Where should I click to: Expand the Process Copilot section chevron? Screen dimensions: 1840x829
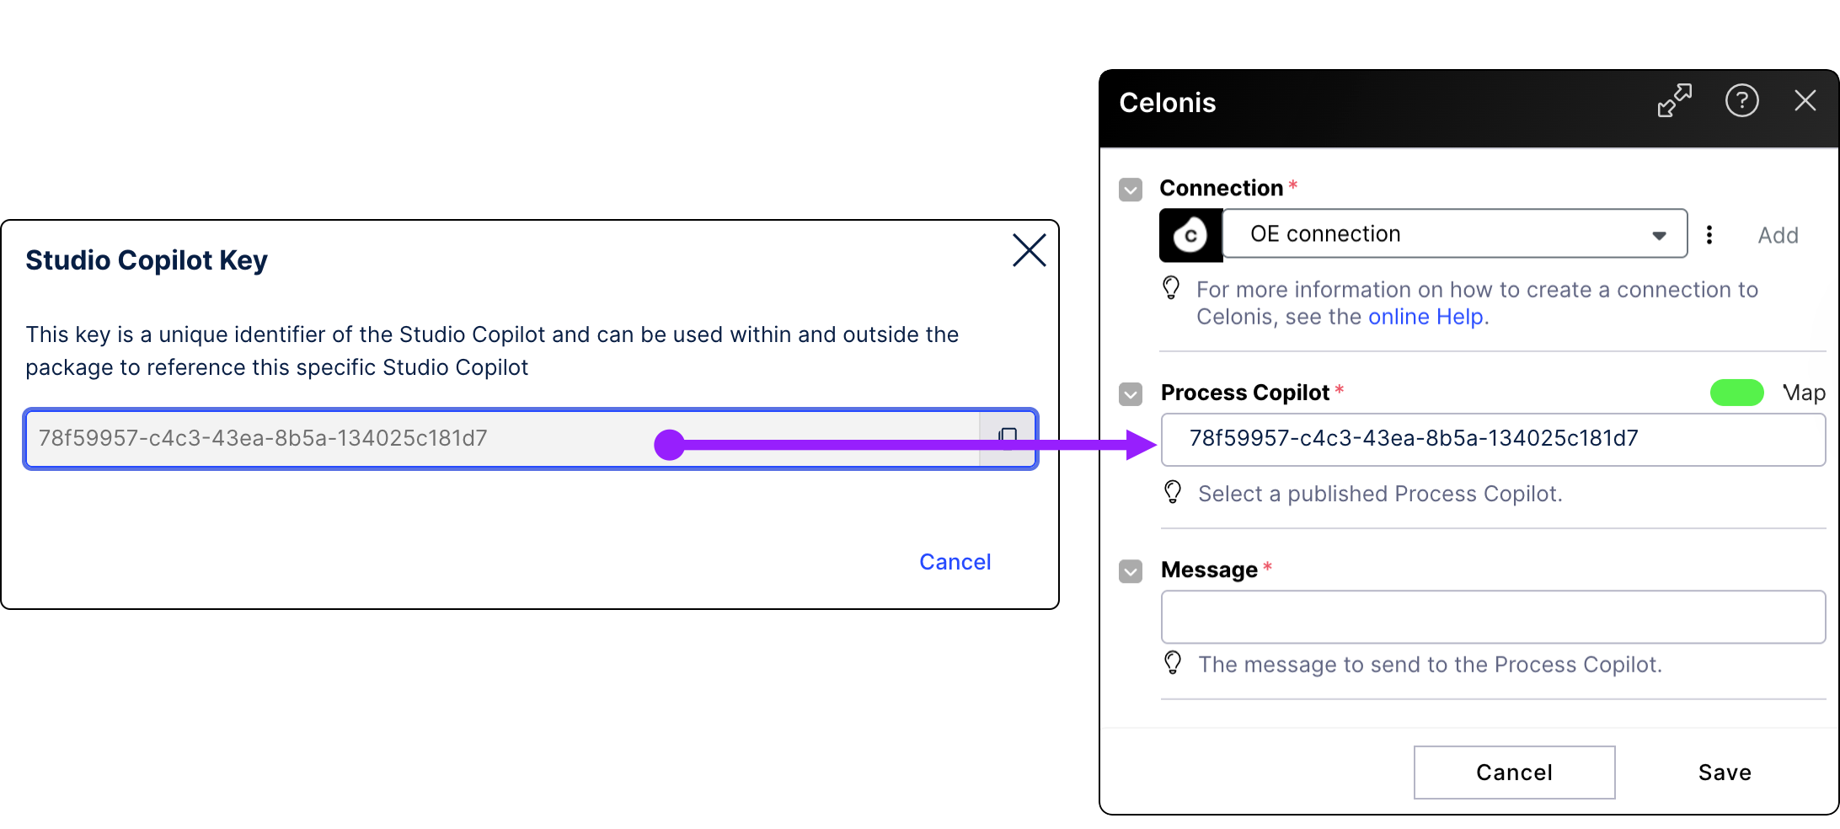tap(1130, 393)
